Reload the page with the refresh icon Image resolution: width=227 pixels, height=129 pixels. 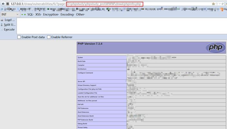(x=223, y=4)
